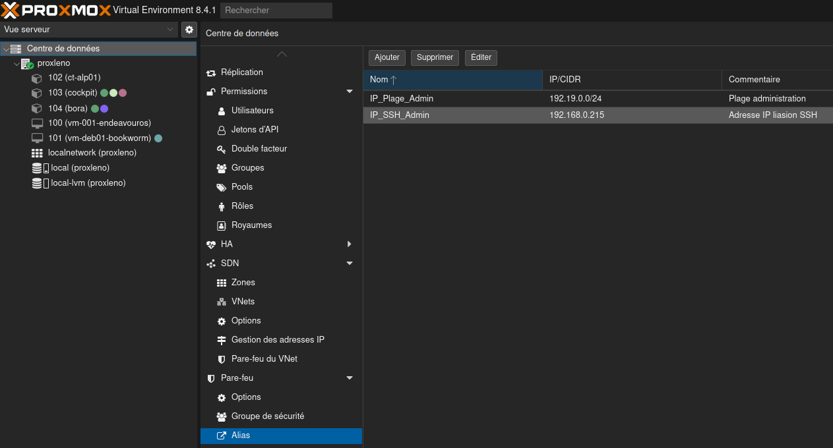833x448 pixels.
Task: Open local-lvm (proxleno) storage
Action: click(x=88, y=183)
